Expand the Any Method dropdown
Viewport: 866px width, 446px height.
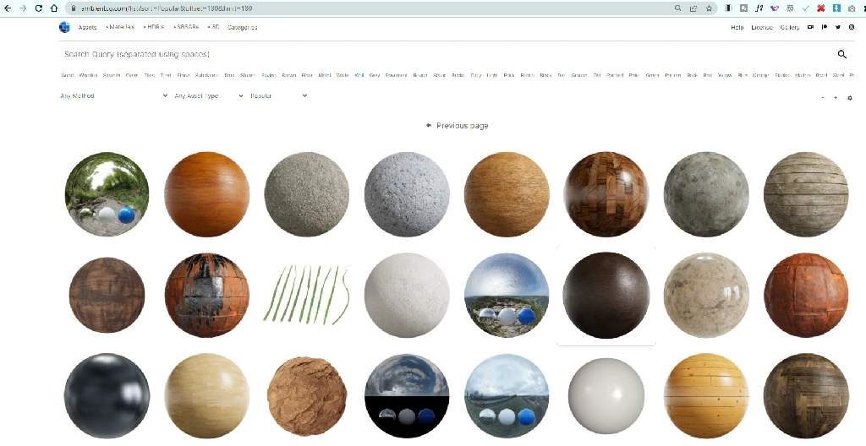click(x=114, y=96)
